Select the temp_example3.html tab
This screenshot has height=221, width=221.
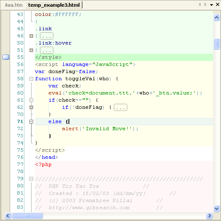pyautogui.click(x=54, y=5)
